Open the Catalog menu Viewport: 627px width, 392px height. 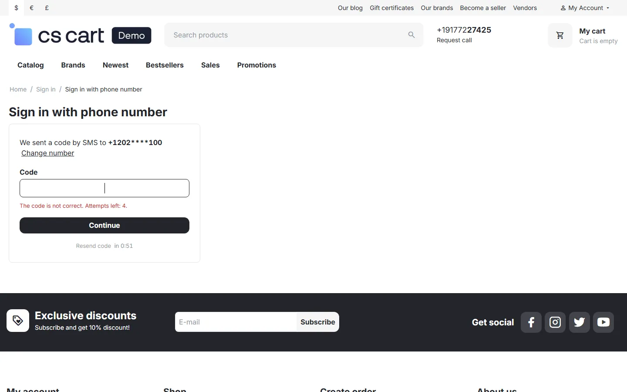[x=30, y=65]
